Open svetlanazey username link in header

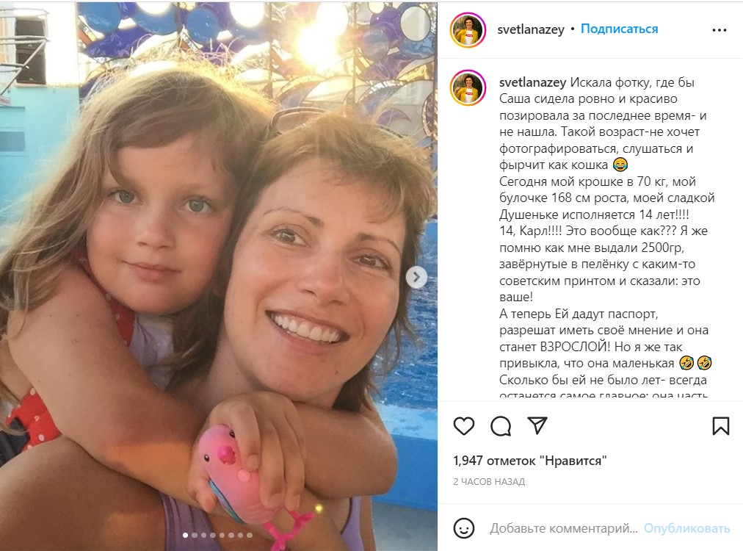point(532,29)
